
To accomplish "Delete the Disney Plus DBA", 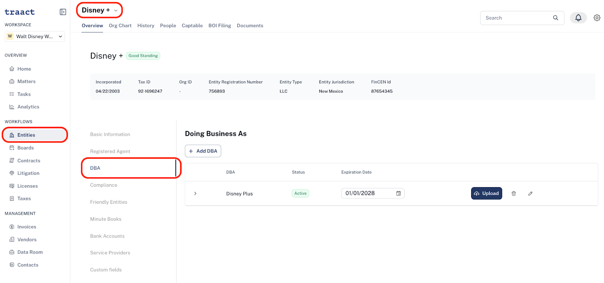I will (514, 194).
